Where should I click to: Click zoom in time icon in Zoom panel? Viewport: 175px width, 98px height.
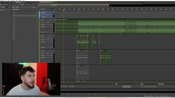pyautogui.click(x=144, y=87)
